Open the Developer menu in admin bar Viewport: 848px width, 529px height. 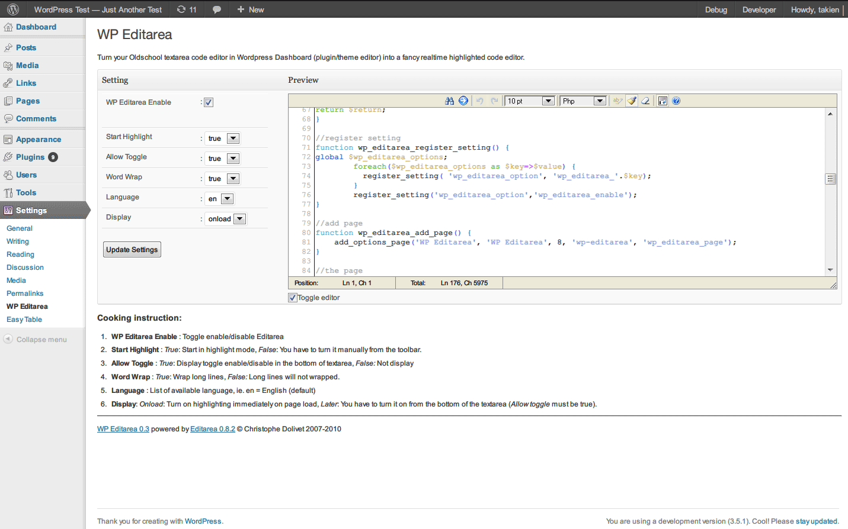coord(759,9)
